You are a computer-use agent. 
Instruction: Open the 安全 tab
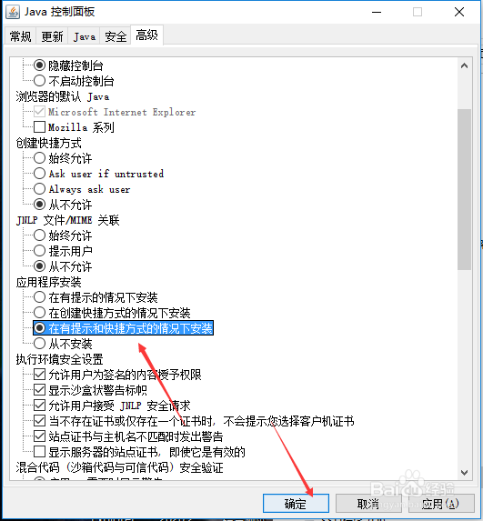click(116, 36)
